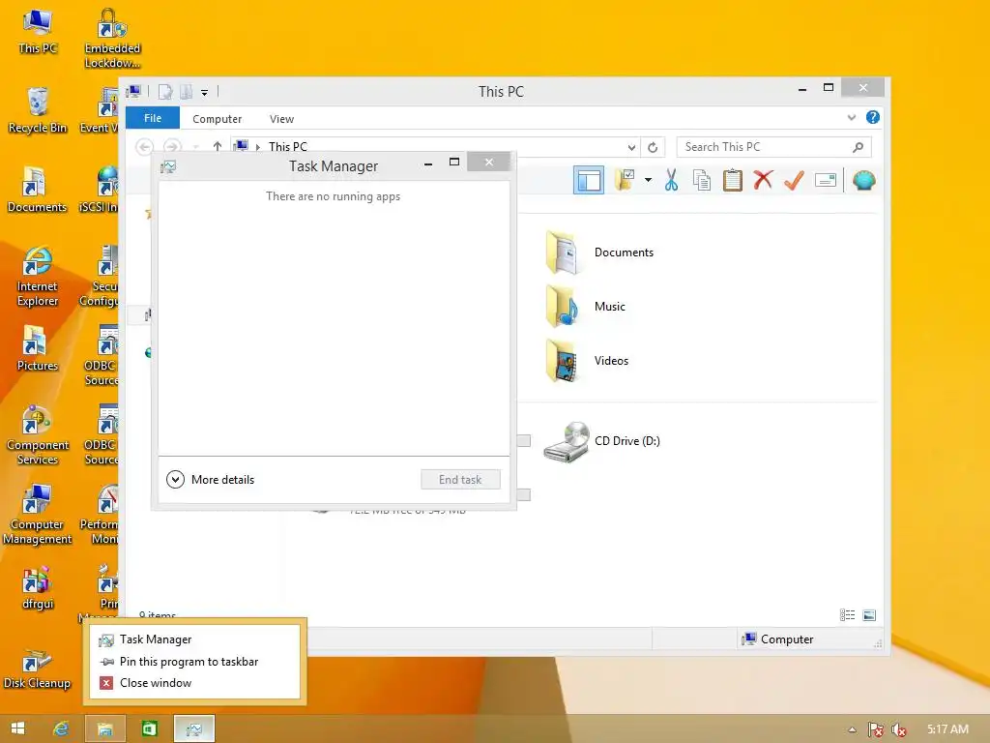Viewport: 990px width, 743px height.
Task: Maximize the Task Manager window
Action: click(454, 163)
